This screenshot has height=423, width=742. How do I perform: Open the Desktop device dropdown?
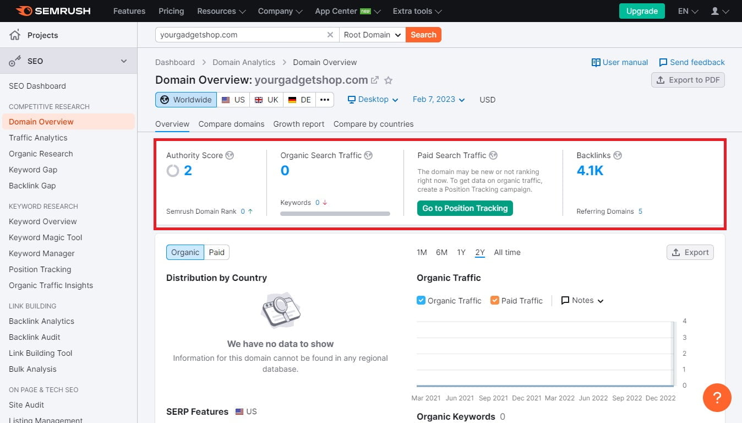point(373,100)
